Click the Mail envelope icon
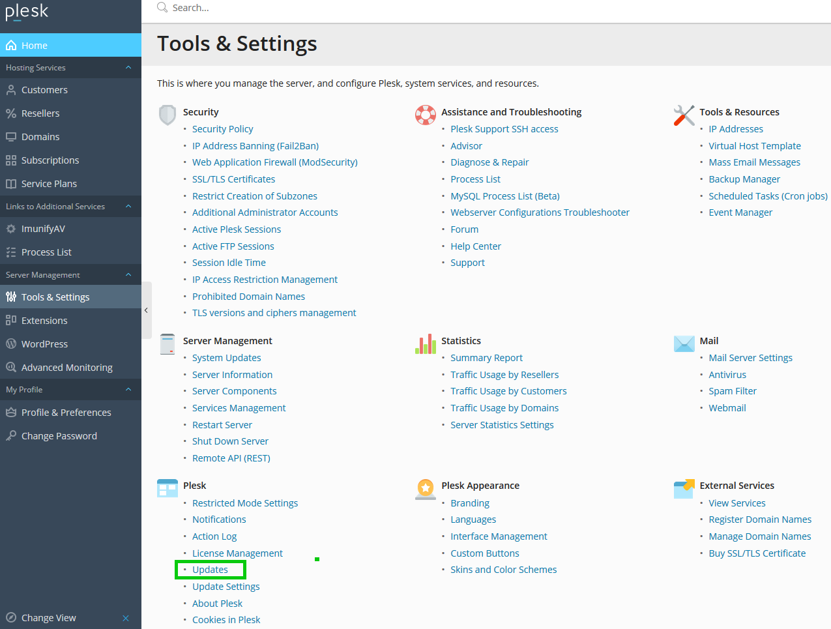The image size is (831, 629). click(684, 344)
